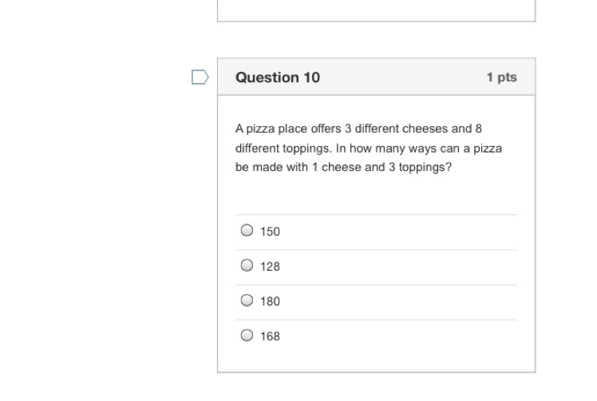The width and height of the screenshot is (597, 401).
Task: Select the radio button for 150
Action: pyautogui.click(x=247, y=231)
